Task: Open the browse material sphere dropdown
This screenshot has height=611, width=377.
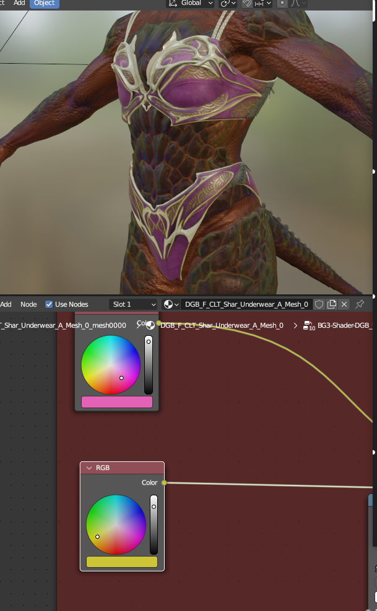Action: point(171,304)
